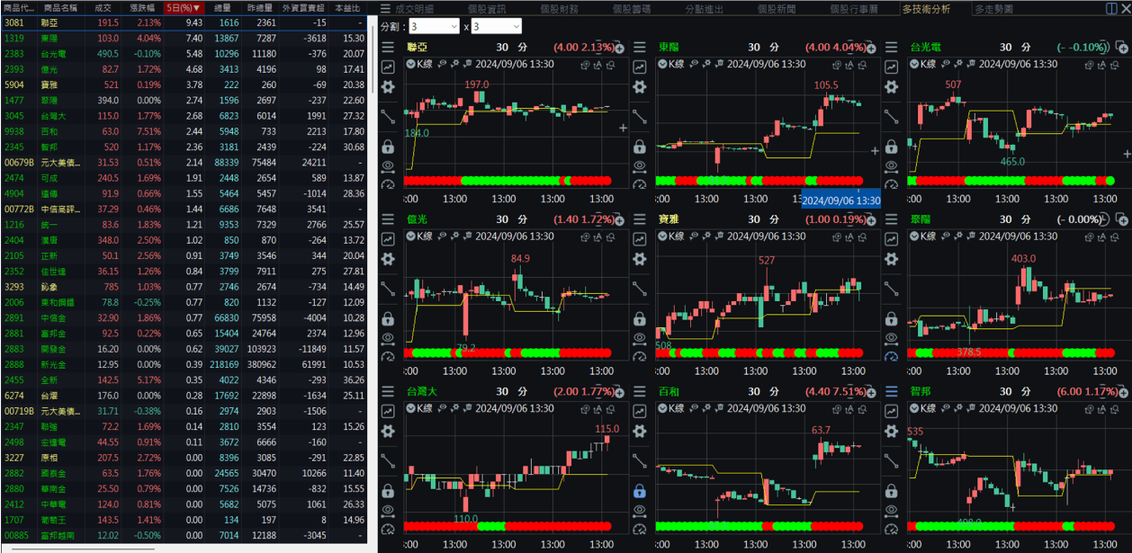
Task: Click the plus icon beside 寶雅 price change
Action: pos(871,220)
